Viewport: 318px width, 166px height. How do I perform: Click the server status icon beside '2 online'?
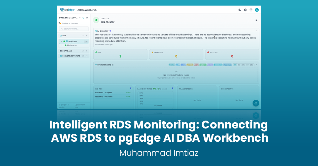tap(60, 23)
